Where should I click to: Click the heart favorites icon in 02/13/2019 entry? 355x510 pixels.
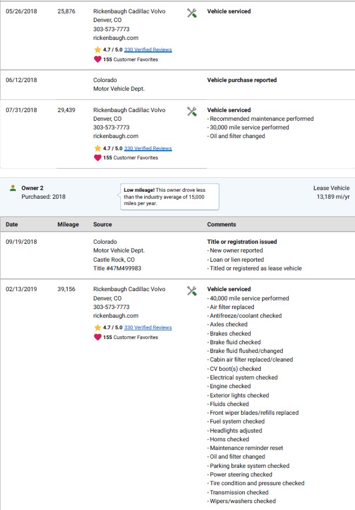point(98,337)
